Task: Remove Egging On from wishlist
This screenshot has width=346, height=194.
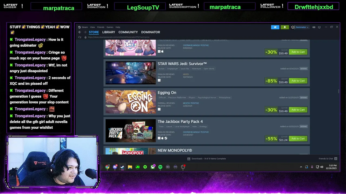Action: 304,98
